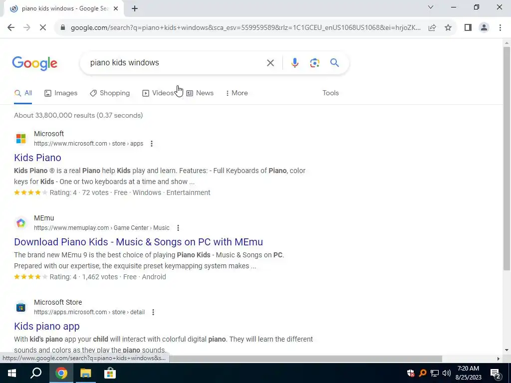Open the Chrome side panel
The width and height of the screenshot is (511, 383).
click(x=468, y=28)
